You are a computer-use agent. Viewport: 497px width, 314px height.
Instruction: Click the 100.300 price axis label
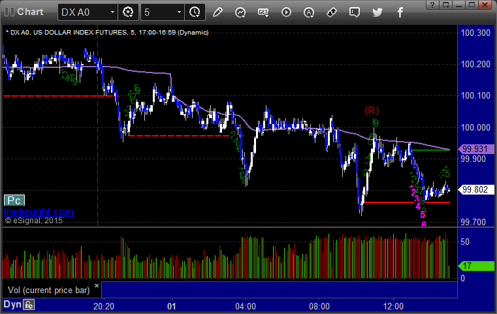click(475, 33)
